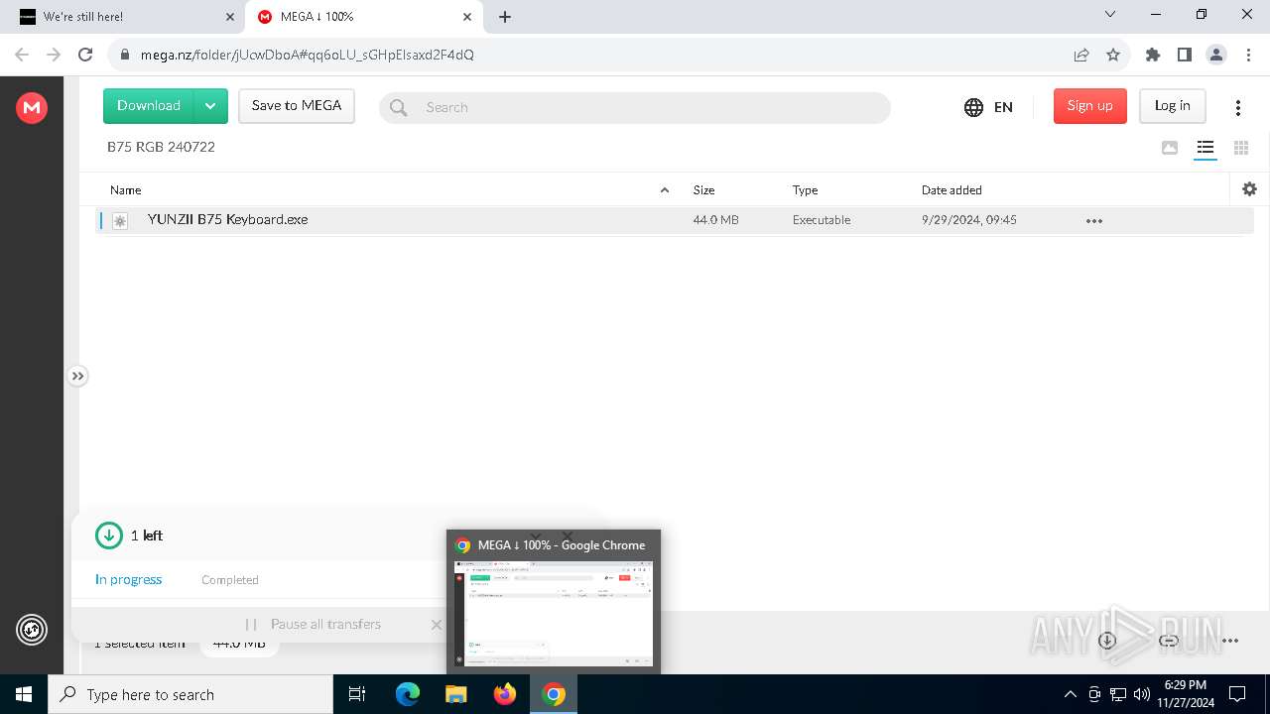Switch to list view

click(1205, 148)
